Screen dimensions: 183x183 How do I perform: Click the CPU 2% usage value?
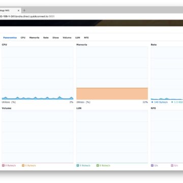point(71,102)
